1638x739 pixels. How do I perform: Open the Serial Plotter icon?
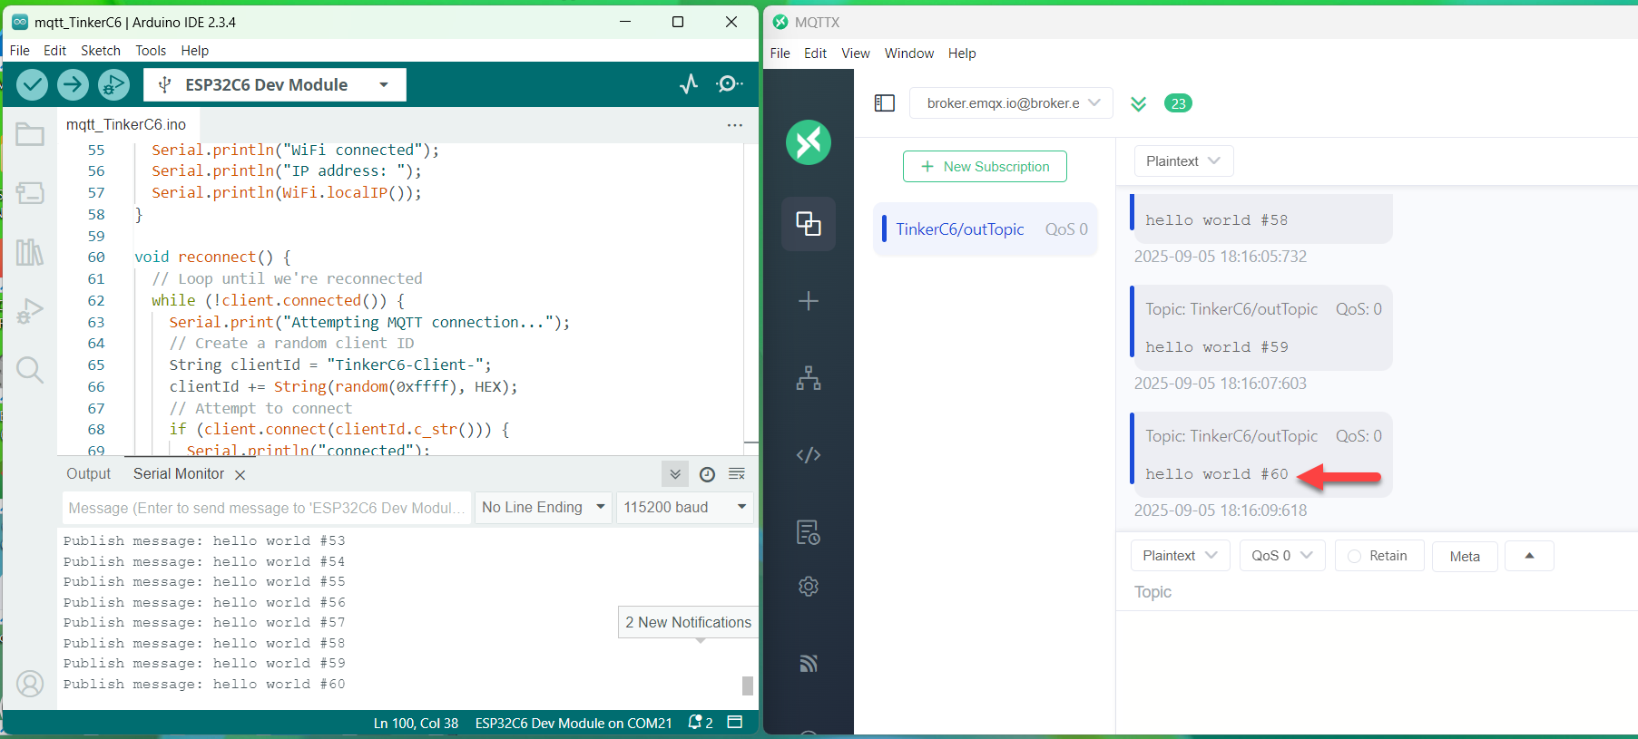(x=689, y=84)
